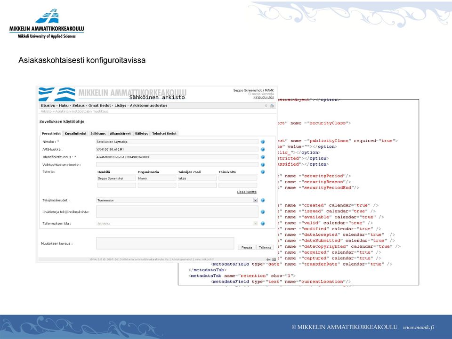Click the help icon beside the Nimeke field
This screenshot has height=339, width=452.
click(263, 142)
